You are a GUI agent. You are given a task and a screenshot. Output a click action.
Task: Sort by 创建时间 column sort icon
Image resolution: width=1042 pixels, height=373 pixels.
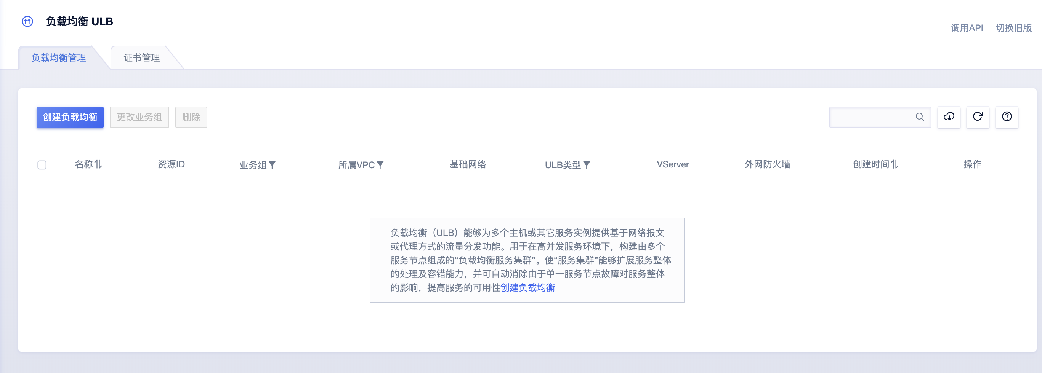coord(895,164)
